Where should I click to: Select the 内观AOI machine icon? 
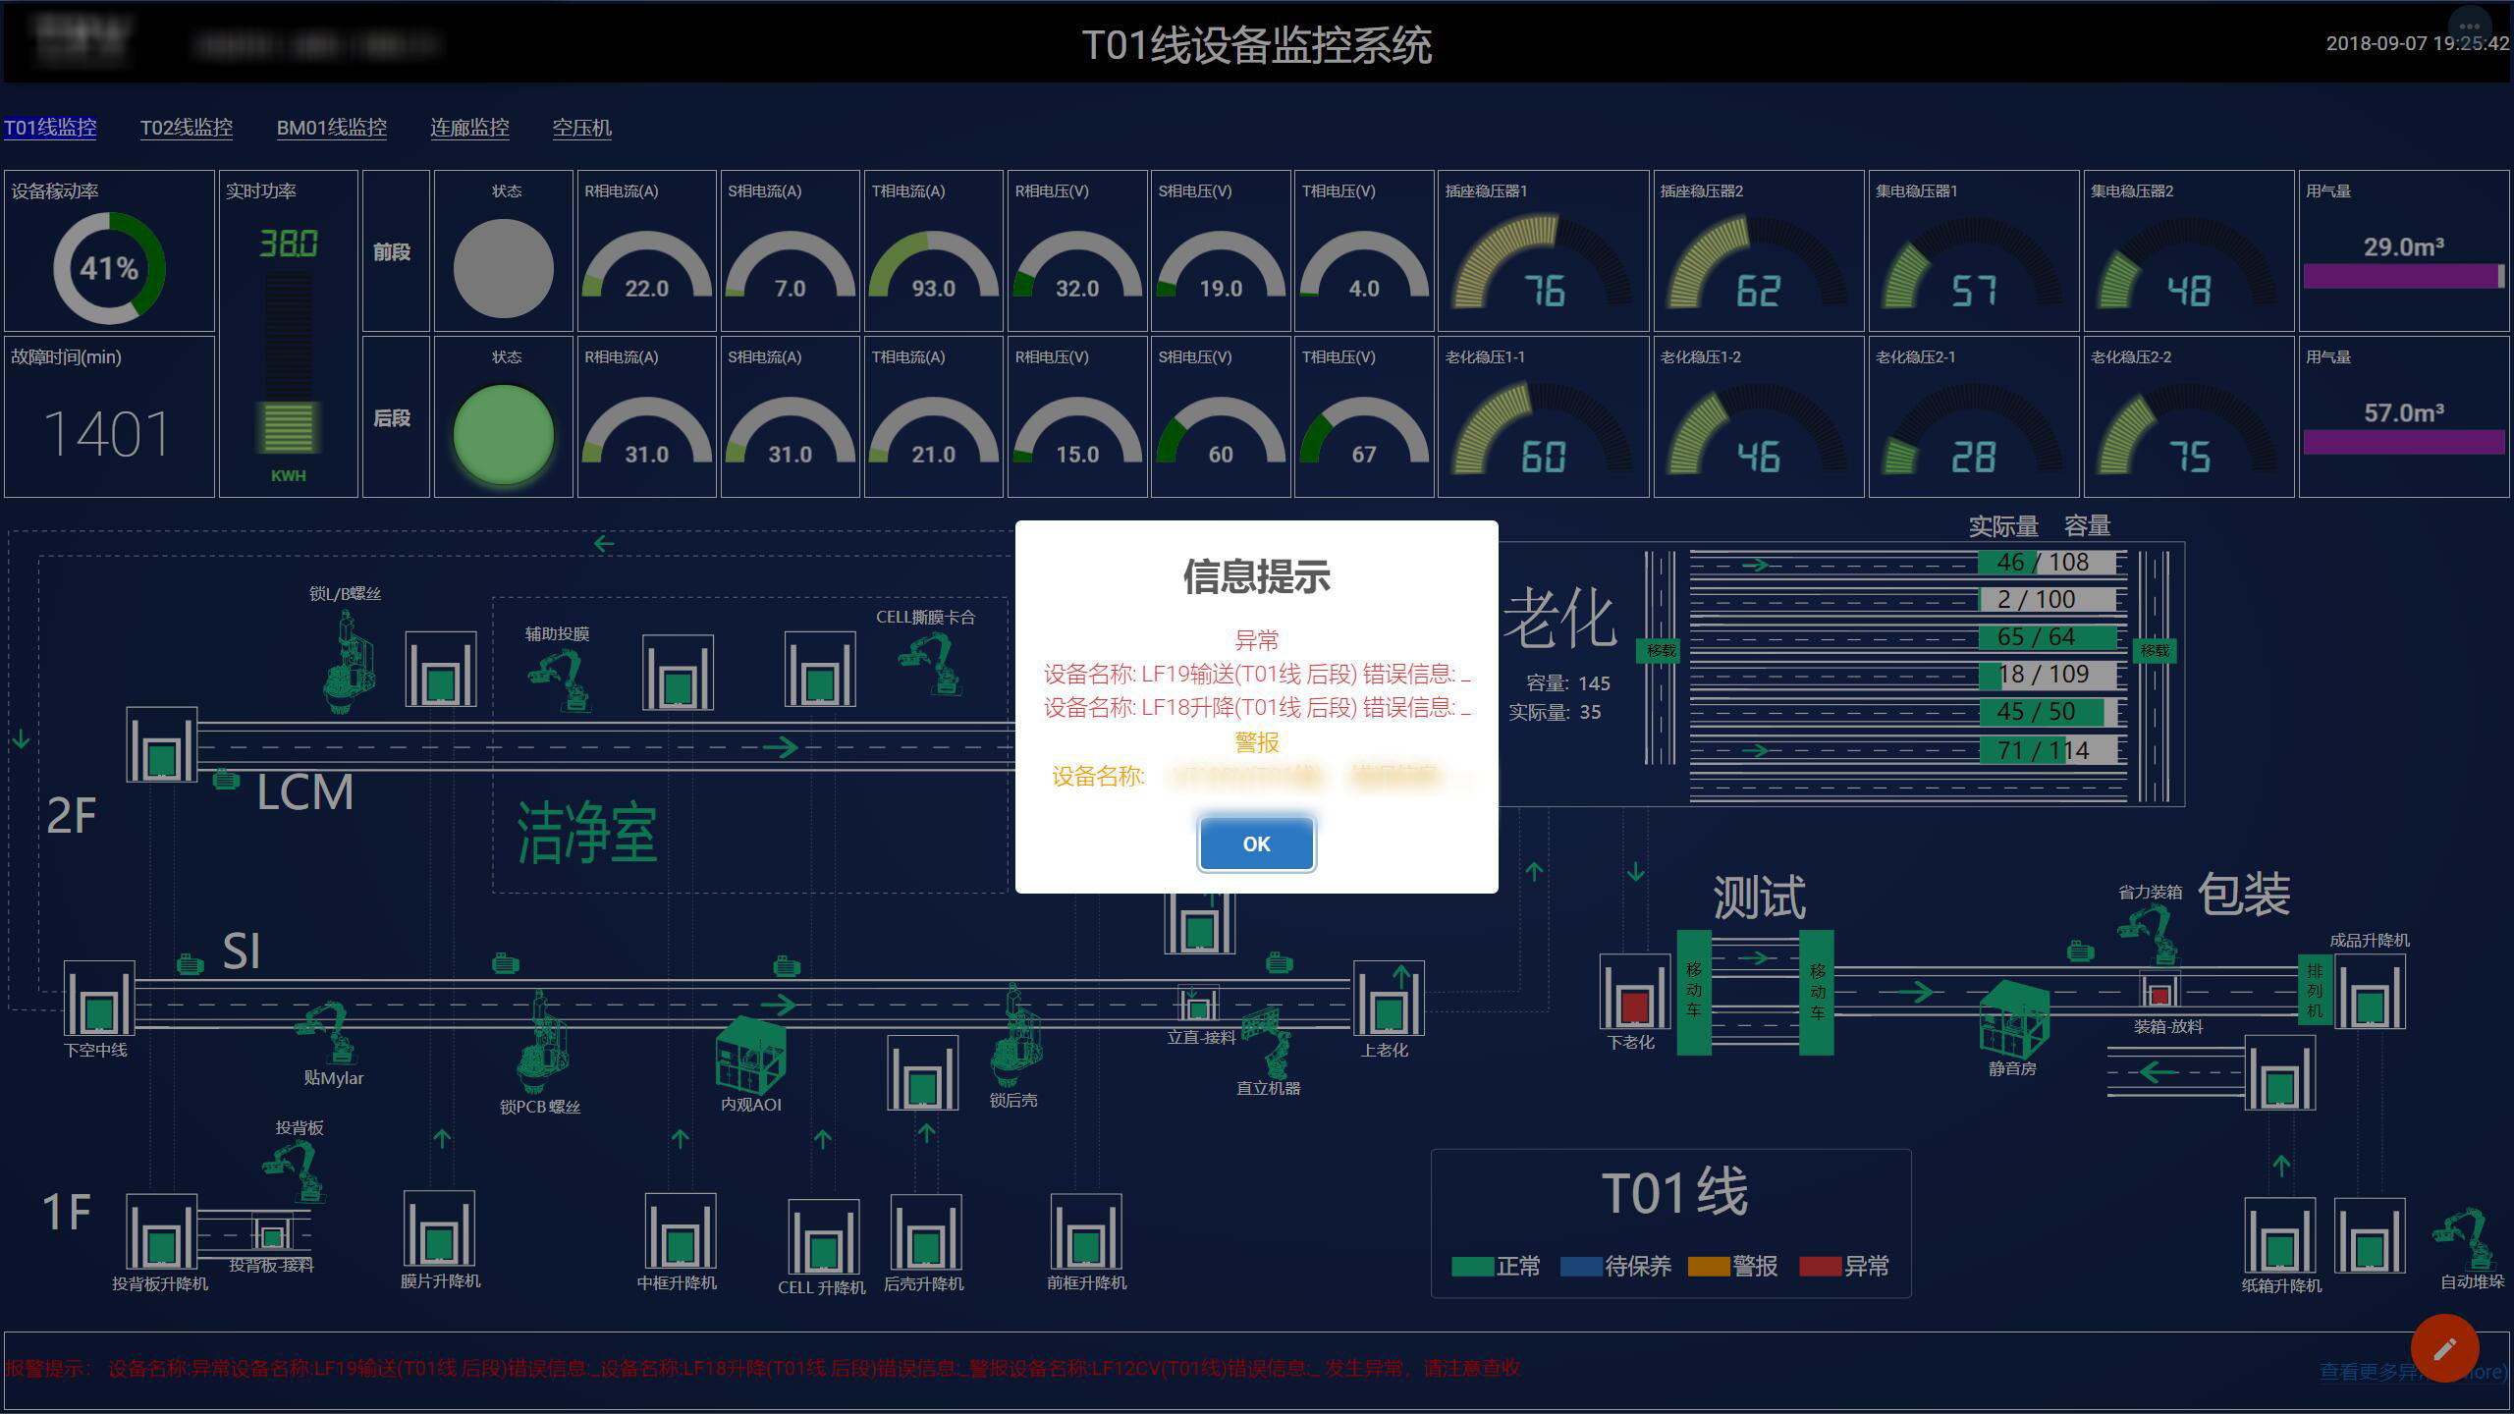coord(750,1054)
